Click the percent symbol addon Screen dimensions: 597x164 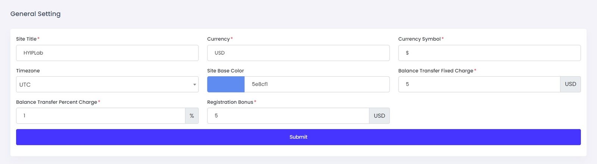(192, 116)
